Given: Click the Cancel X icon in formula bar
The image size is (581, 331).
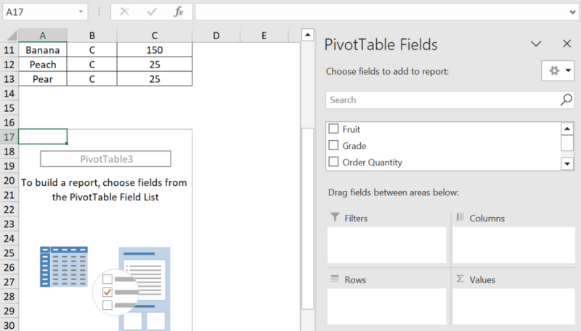Looking at the screenshot, I should coord(124,12).
